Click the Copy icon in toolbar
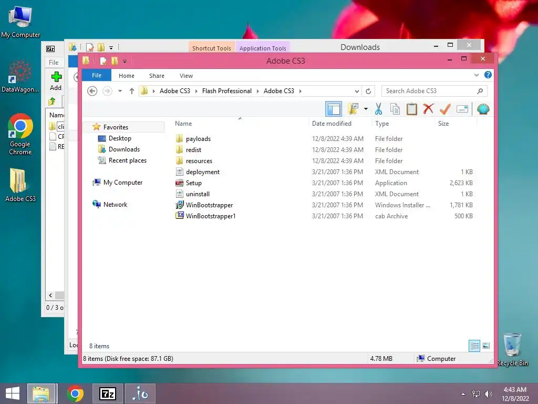Image resolution: width=538 pixels, height=404 pixels. coord(395,109)
